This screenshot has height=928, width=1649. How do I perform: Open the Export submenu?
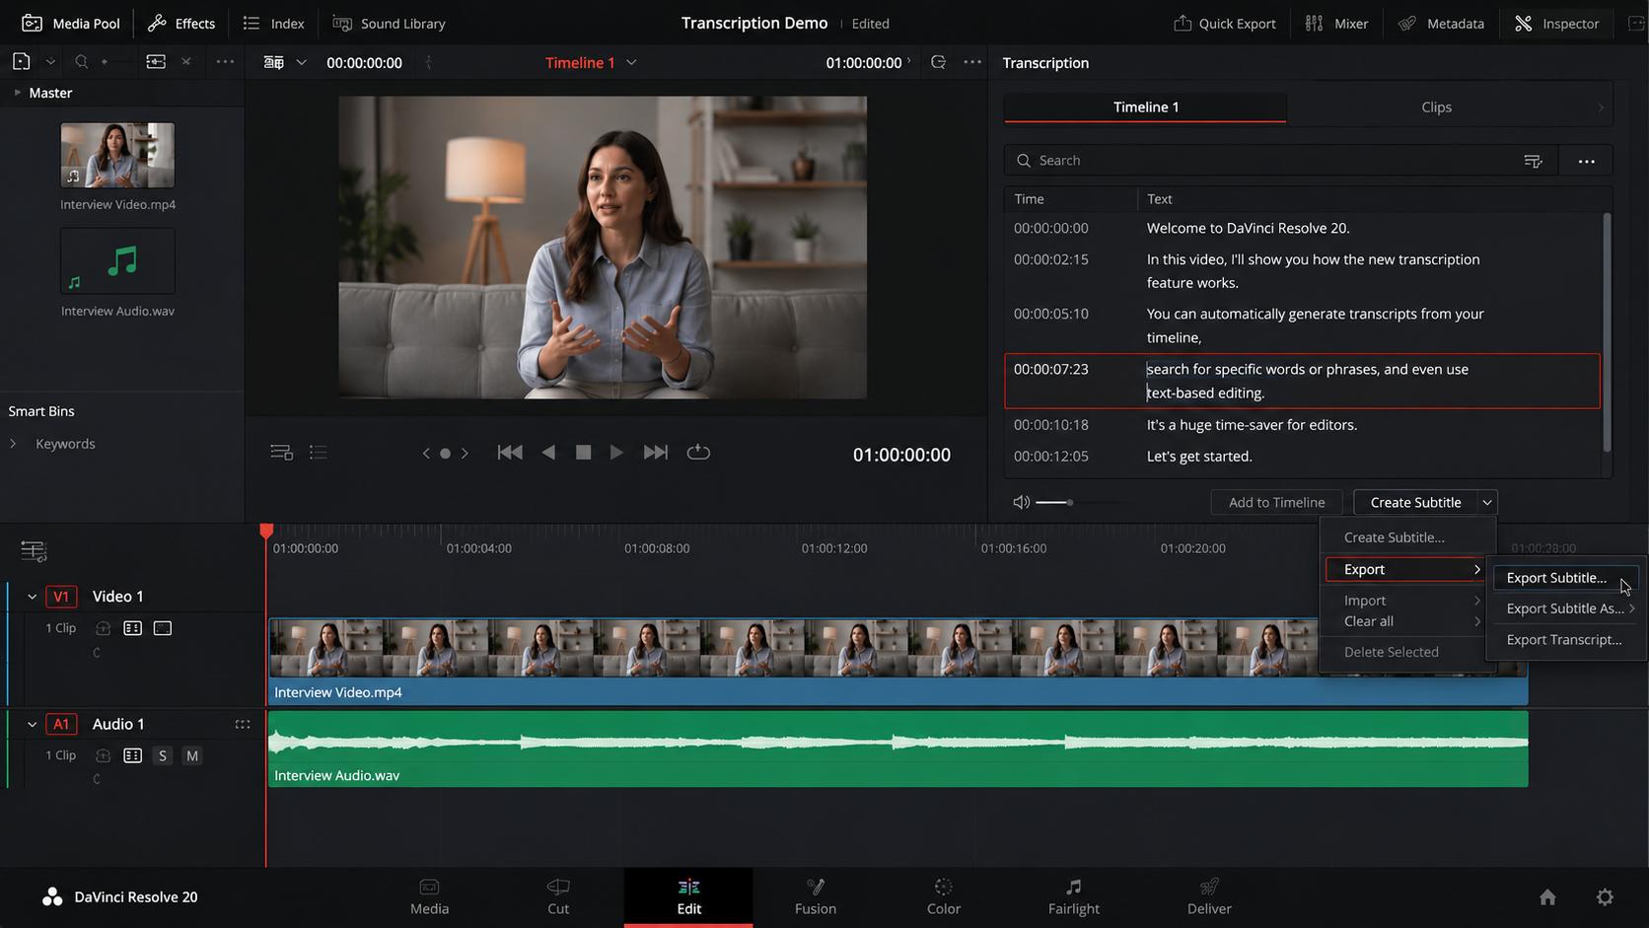pos(1406,569)
